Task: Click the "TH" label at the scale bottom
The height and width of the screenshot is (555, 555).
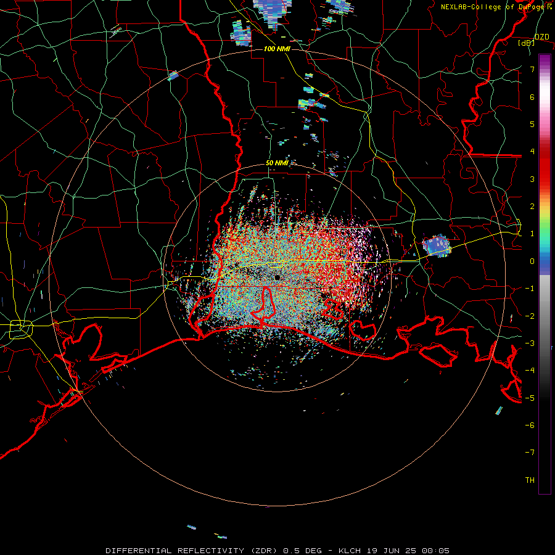Action: (530, 480)
